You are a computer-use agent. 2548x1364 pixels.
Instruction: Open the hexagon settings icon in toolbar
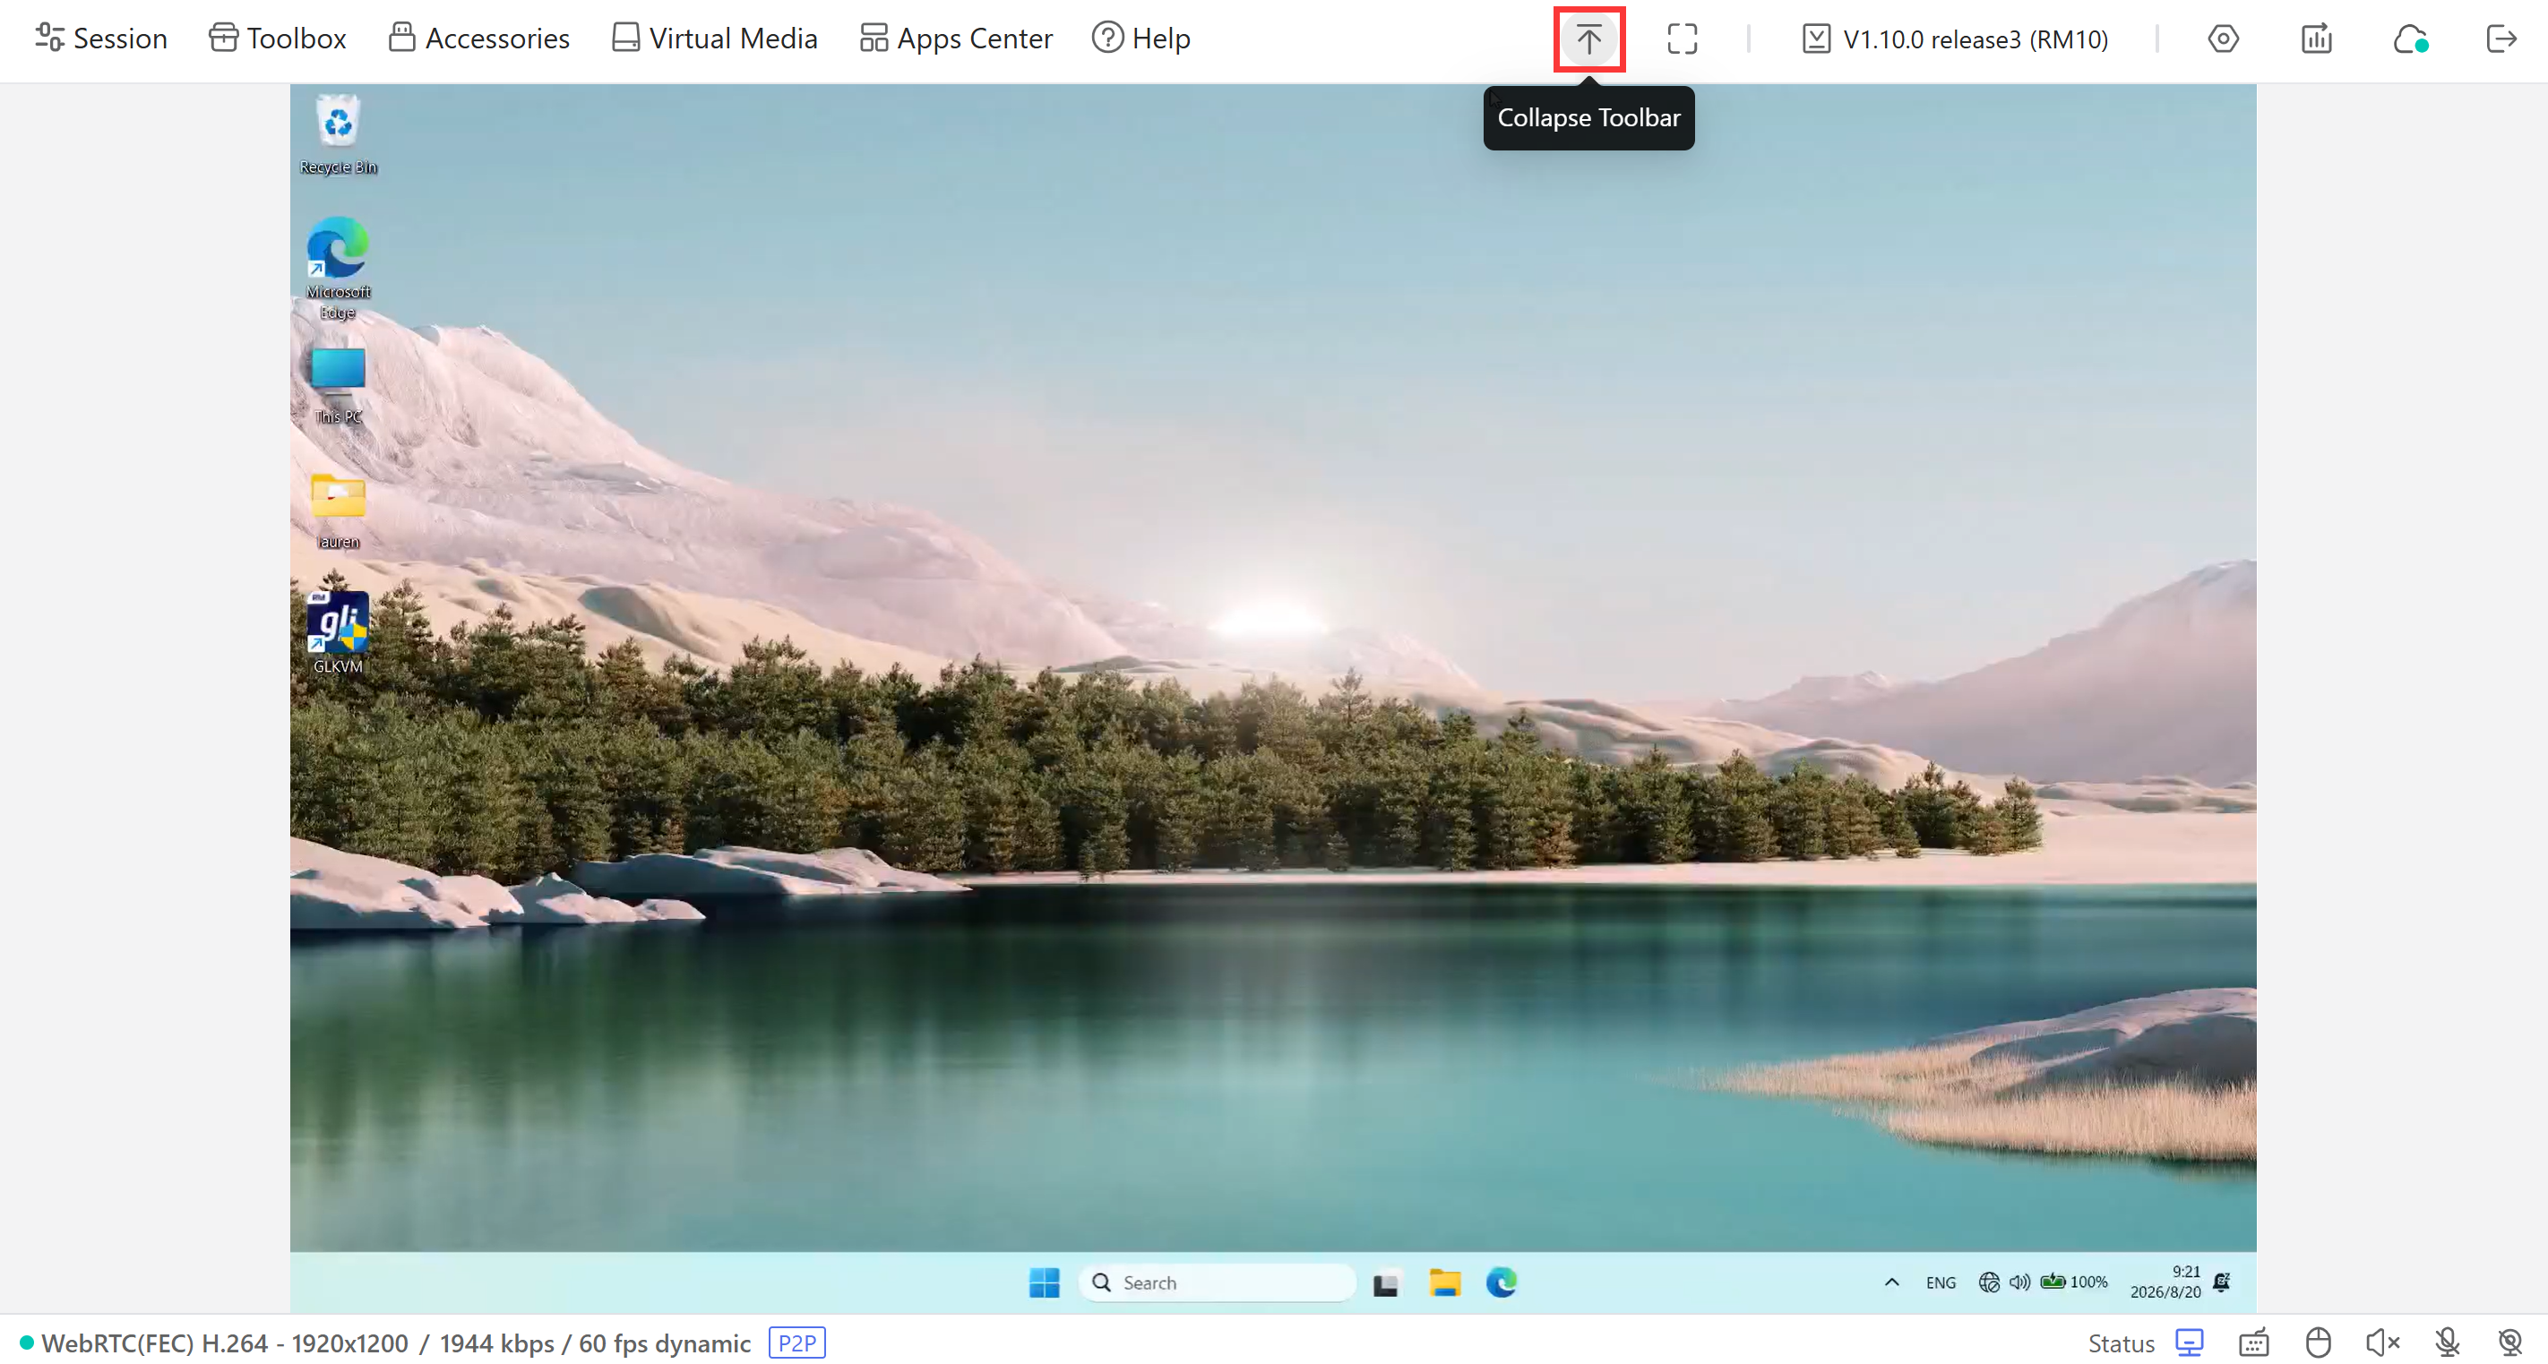click(2223, 39)
